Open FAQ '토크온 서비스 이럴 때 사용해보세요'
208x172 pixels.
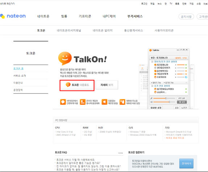76,160
